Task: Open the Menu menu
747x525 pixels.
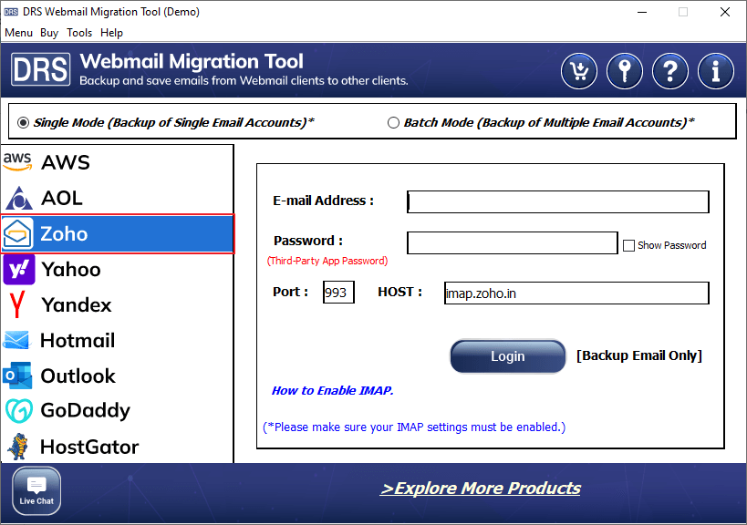Action: coord(18,33)
